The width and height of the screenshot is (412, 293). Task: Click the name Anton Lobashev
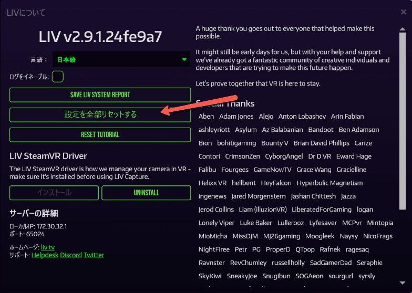302,117
